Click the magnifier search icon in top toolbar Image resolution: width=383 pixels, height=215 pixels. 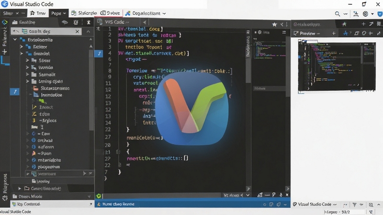click(338, 14)
